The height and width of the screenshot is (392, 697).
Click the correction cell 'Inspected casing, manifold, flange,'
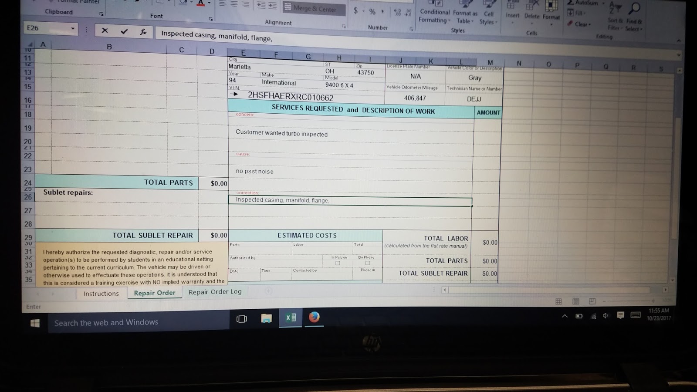point(350,201)
